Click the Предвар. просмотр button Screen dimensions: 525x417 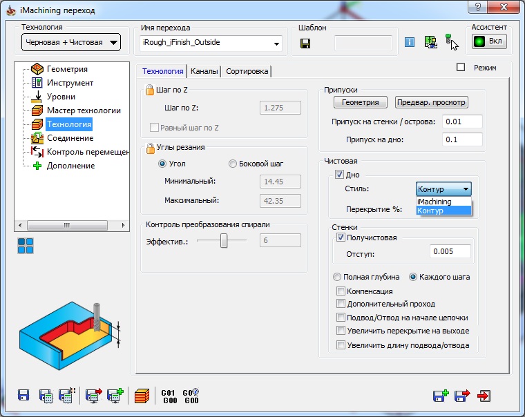(431, 102)
